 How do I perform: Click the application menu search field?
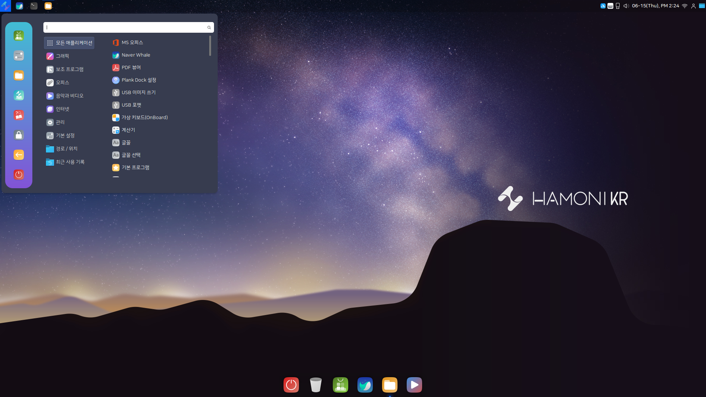(x=125, y=28)
